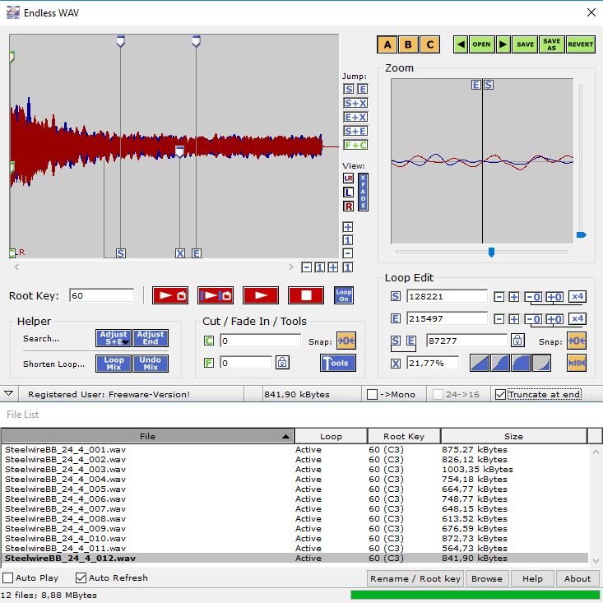The height and width of the screenshot is (603, 603).
Task: Open Adjust S+E dropdown button
Action: 114,338
